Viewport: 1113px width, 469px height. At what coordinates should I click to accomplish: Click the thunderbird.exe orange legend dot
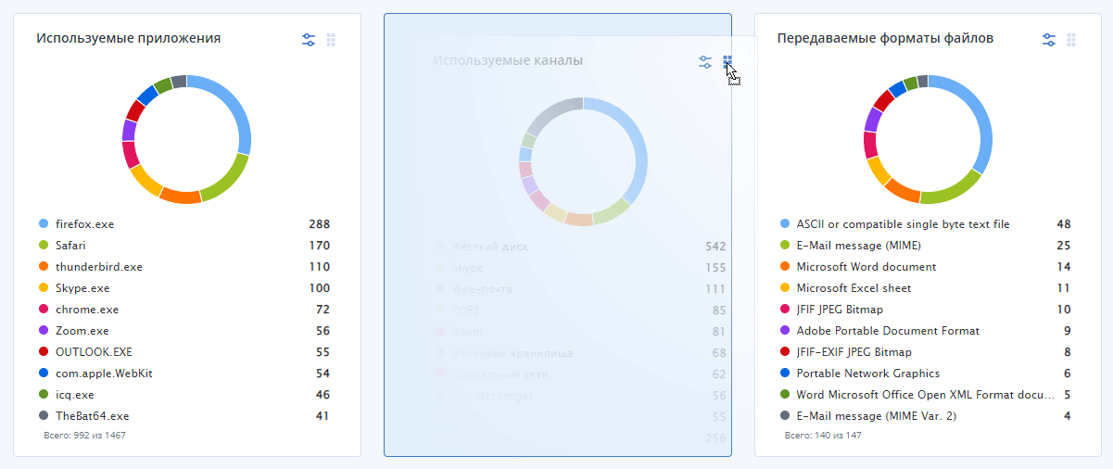44,267
